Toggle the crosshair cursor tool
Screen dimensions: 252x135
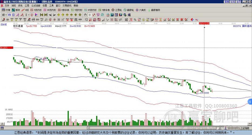90,15
